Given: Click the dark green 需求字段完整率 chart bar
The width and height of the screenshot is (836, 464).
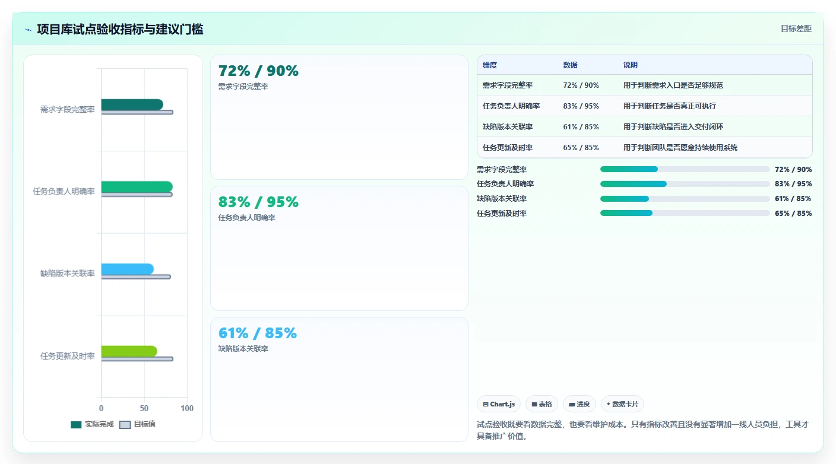Looking at the screenshot, I should tap(132, 104).
